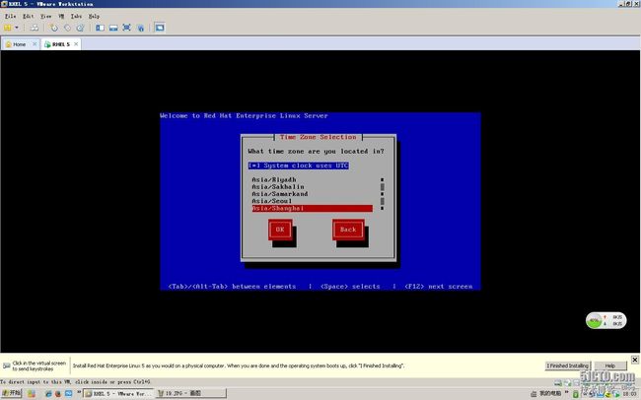Select Asia/Samarkand time zone
641x400 pixels.
tap(313, 194)
